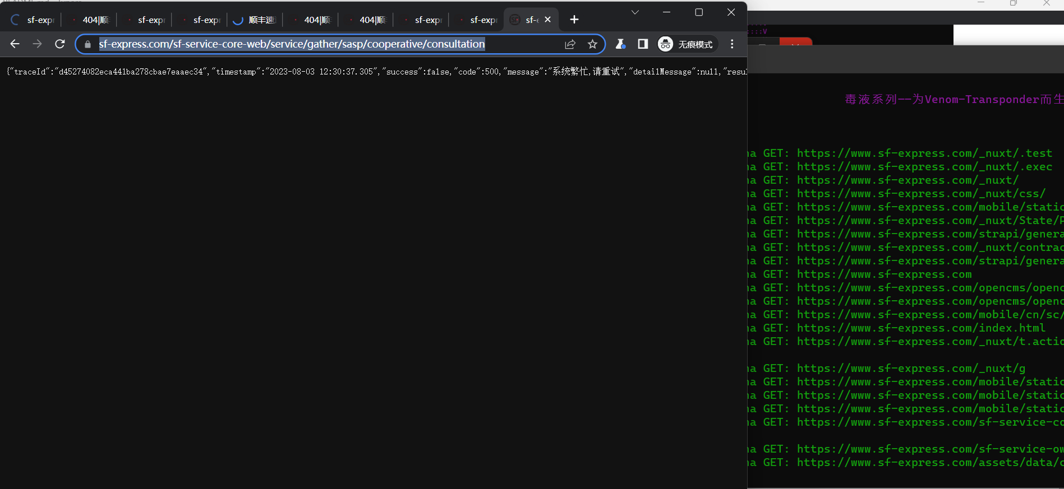Screen dimensions: 1064x489
Task: View site info via the lock icon
Action: [x=87, y=44]
